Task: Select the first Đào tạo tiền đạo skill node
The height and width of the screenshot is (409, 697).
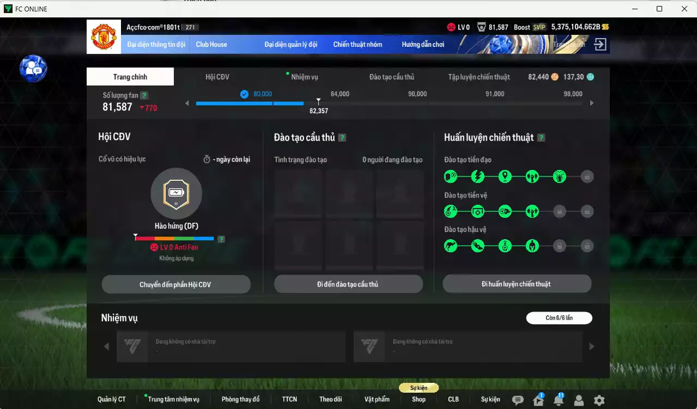Action: pyautogui.click(x=451, y=176)
